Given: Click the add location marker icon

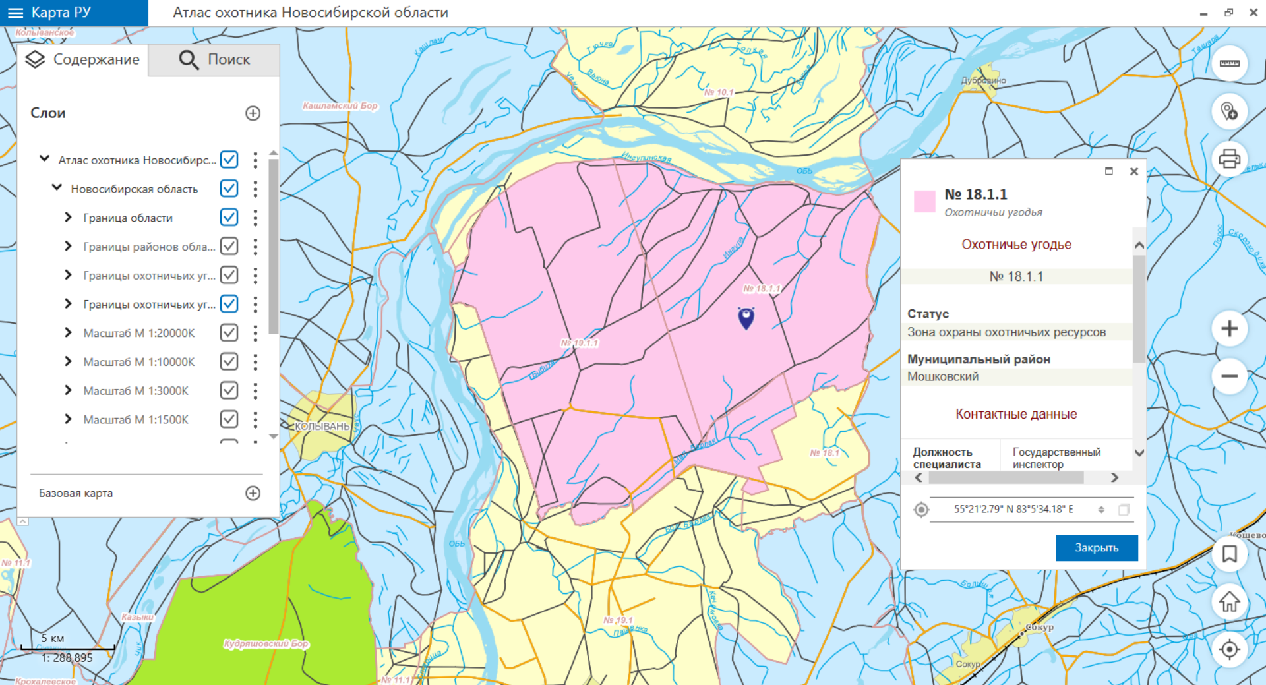Looking at the screenshot, I should point(1229,111).
